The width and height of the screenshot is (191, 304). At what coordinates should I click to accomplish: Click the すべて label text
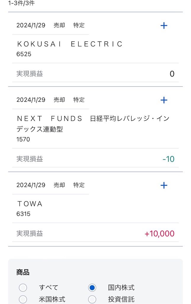(49, 287)
